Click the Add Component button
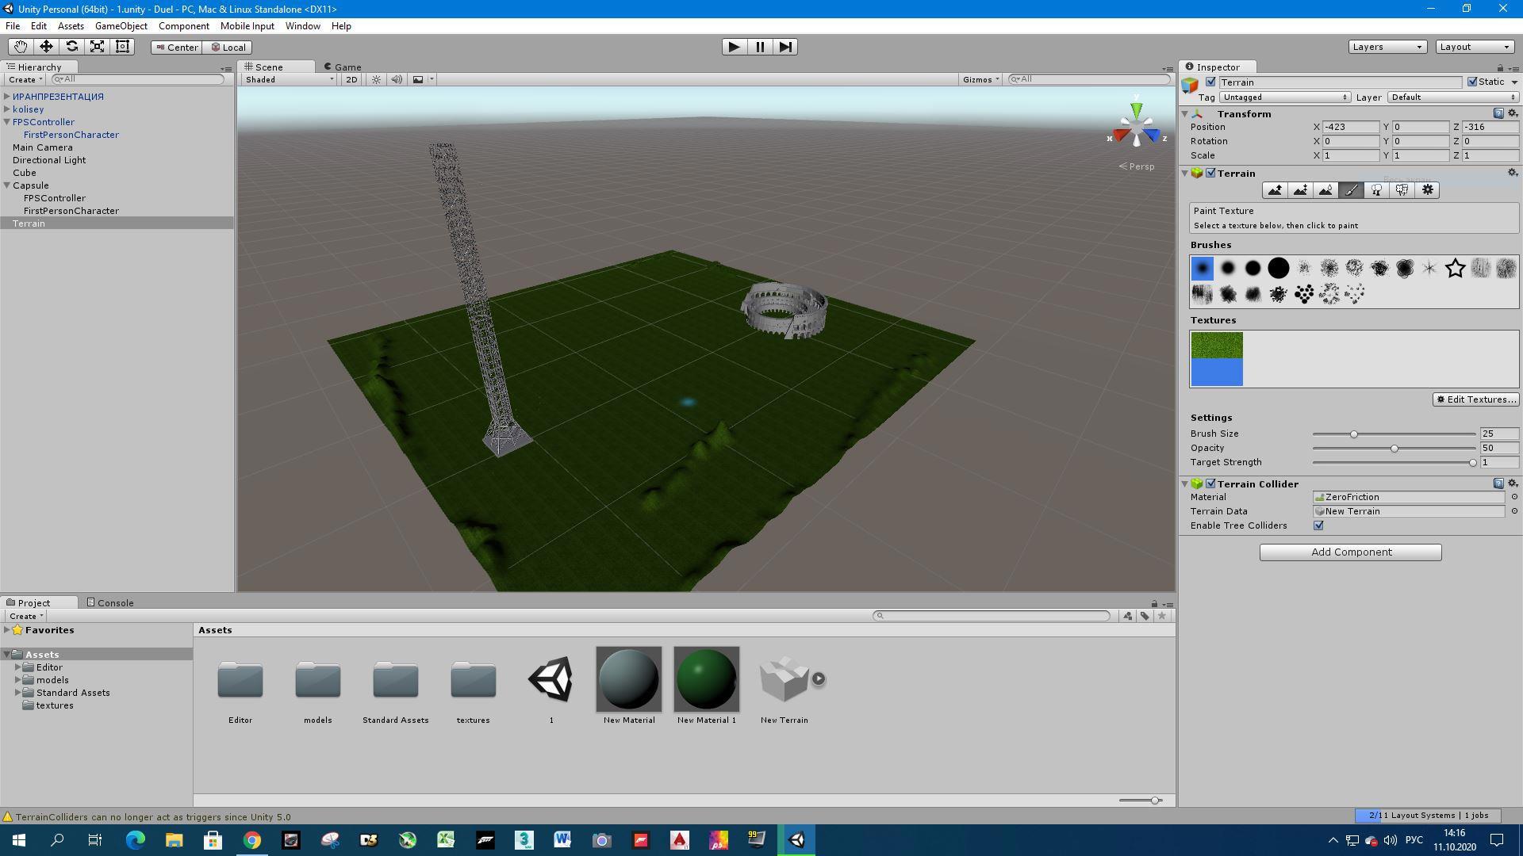1523x856 pixels. click(x=1350, y=552)
